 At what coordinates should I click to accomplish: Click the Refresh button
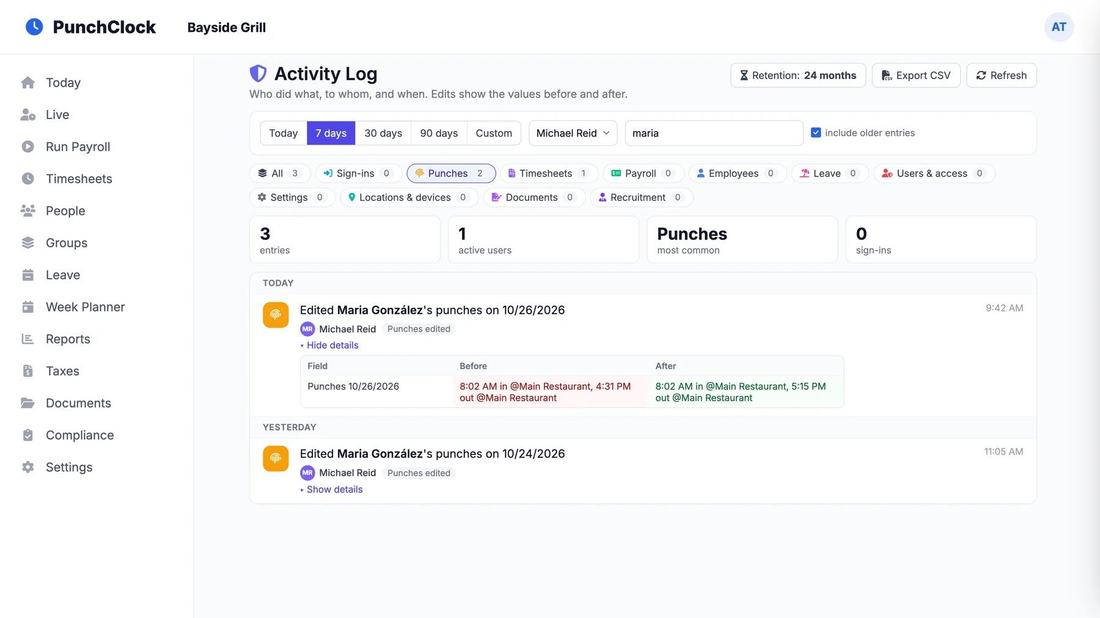click(x=1002, y=75)
